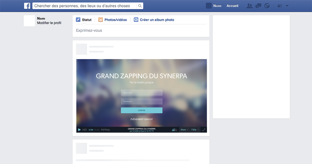Screen dimensions: 312x164
Task: Expand the account dropdown arrow in header
Action: pos(287,6)
